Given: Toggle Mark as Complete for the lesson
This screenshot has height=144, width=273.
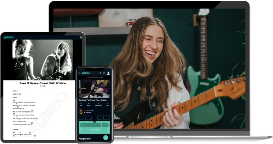Looking at the screenshot, I should point(94,130).
